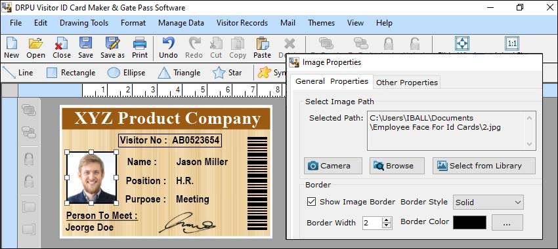The image size is (558, 249).
Task: Open the Manage Data menu
Action: click(181, 23)
